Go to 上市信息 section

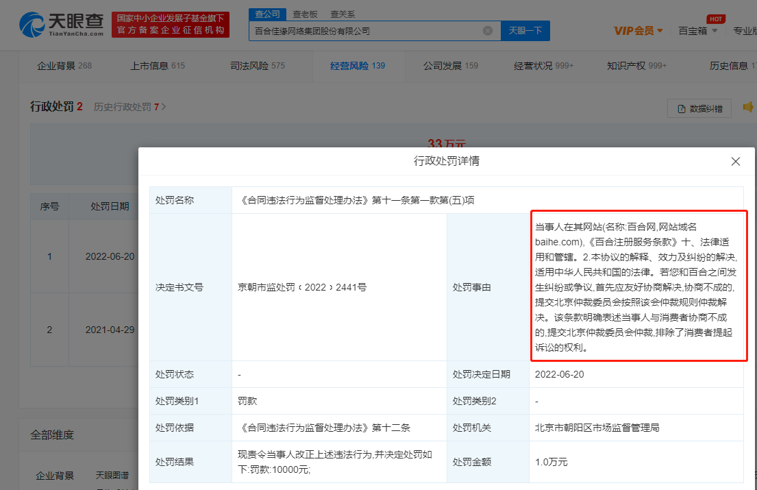click(x=158, y=66)
